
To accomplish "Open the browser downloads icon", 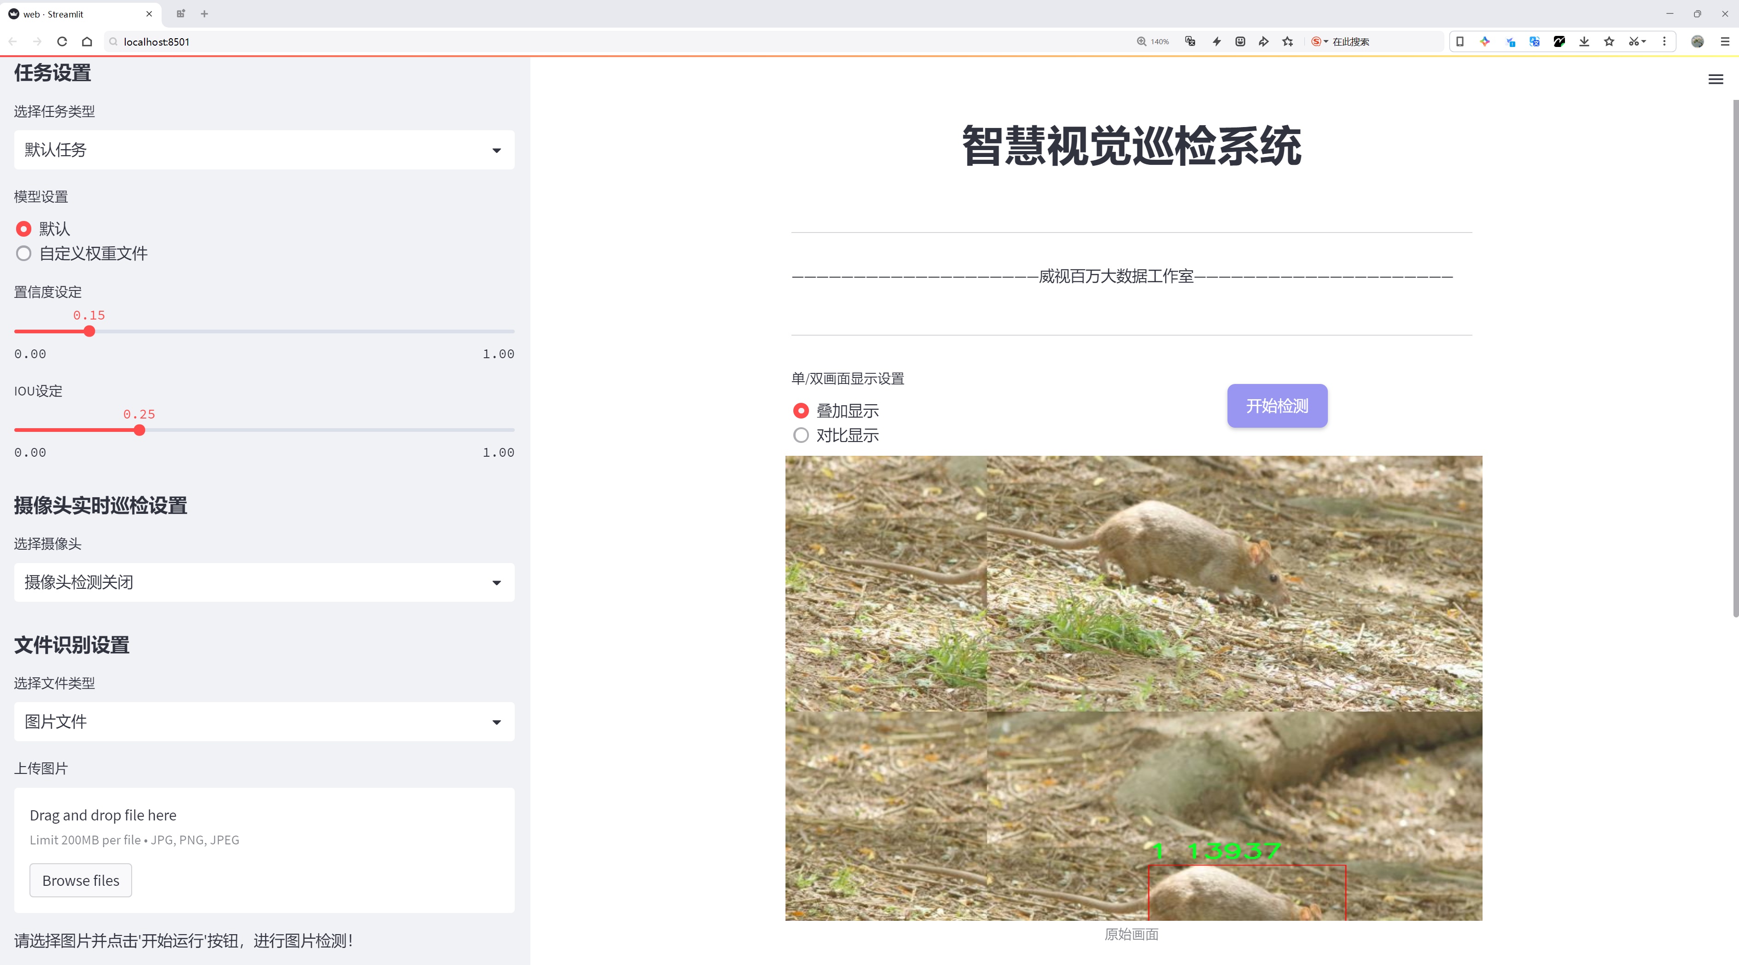I will click(x=1584, y=42).
